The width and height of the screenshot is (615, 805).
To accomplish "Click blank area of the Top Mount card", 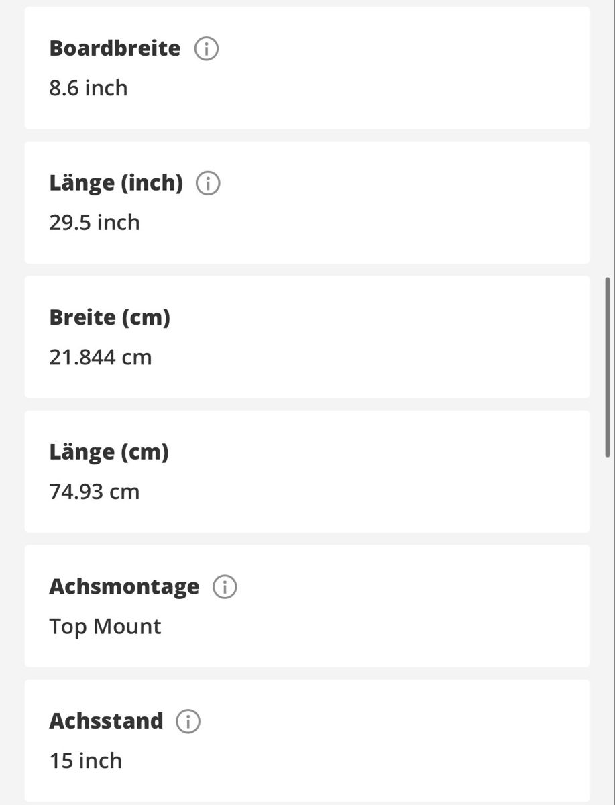I will [402, 606].
